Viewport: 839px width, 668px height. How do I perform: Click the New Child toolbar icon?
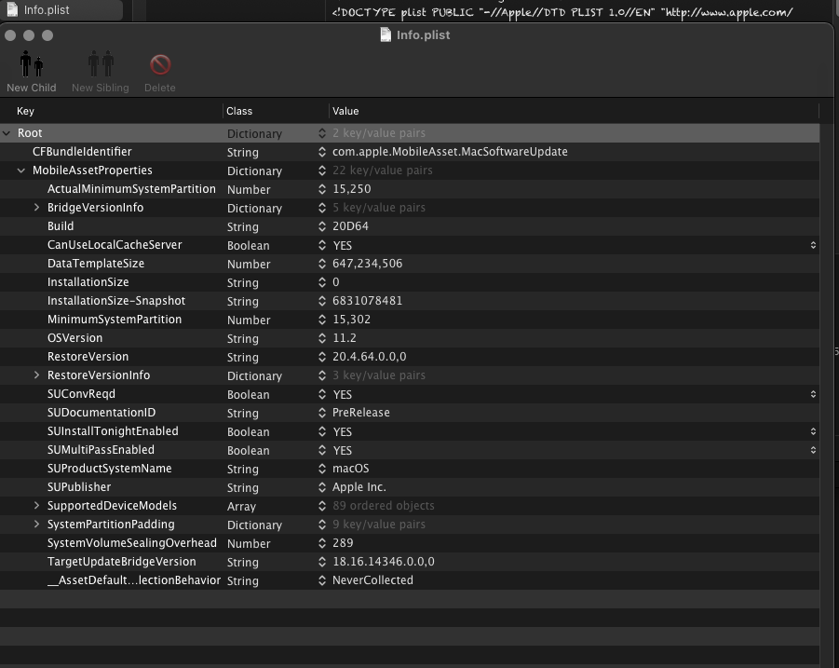32,64
